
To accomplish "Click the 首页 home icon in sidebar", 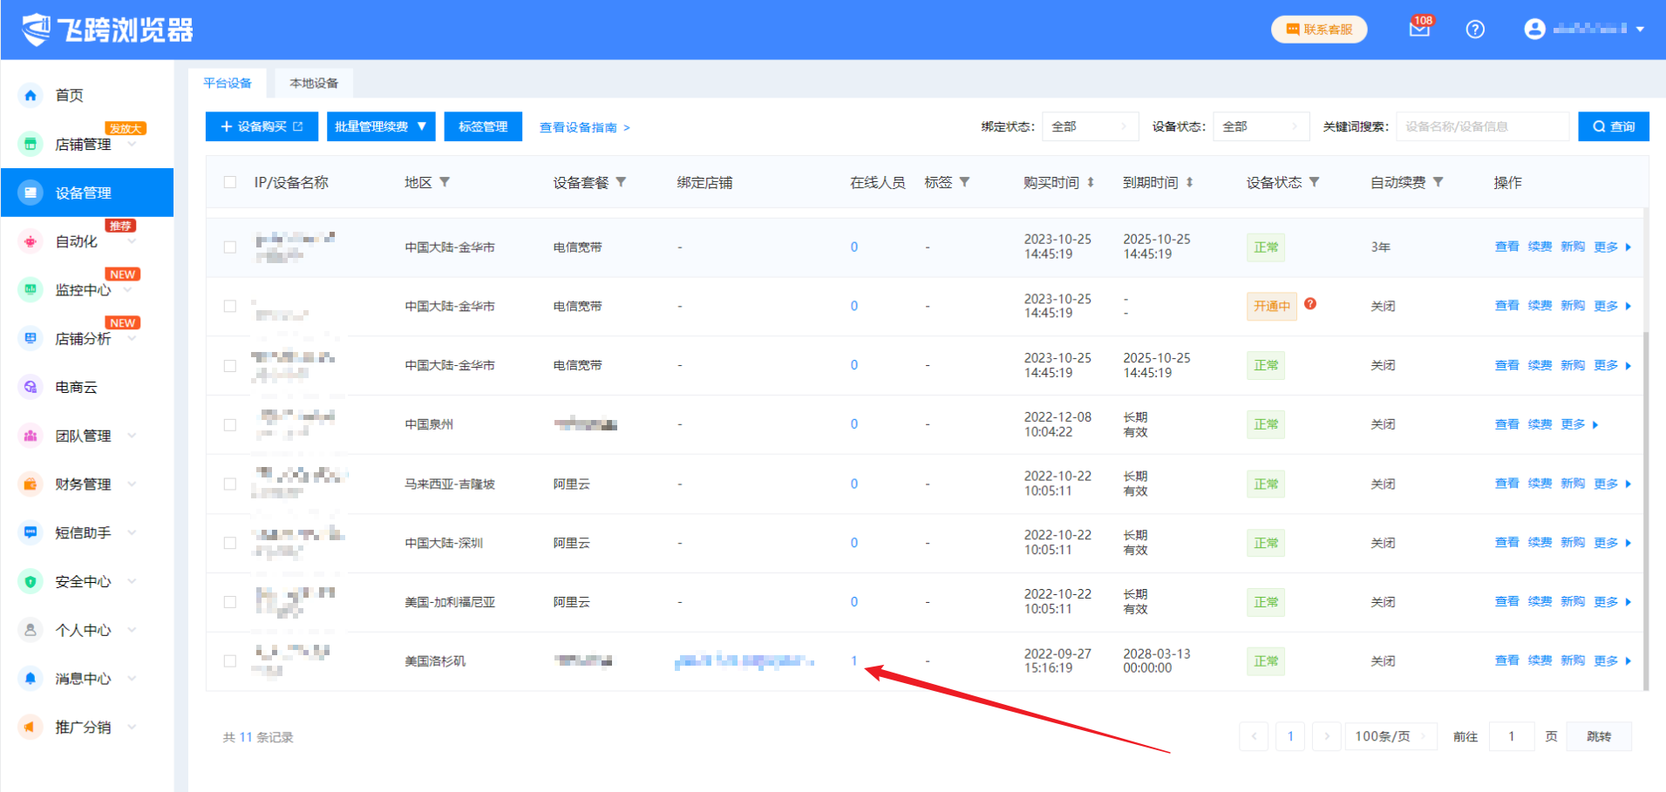I will tap(31, 95).
